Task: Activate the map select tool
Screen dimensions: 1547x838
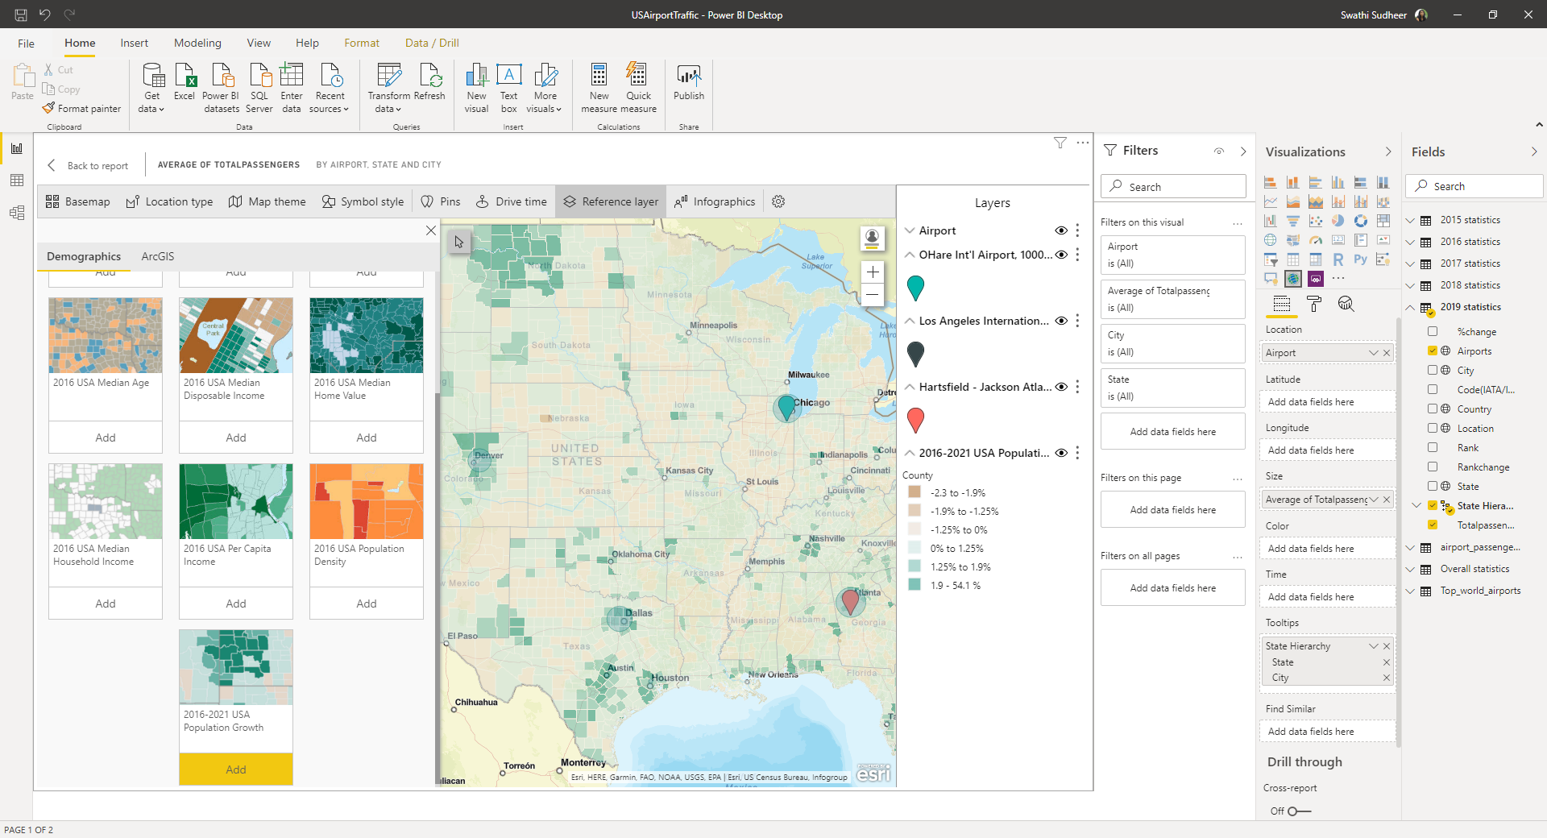Action: (458, 241)
